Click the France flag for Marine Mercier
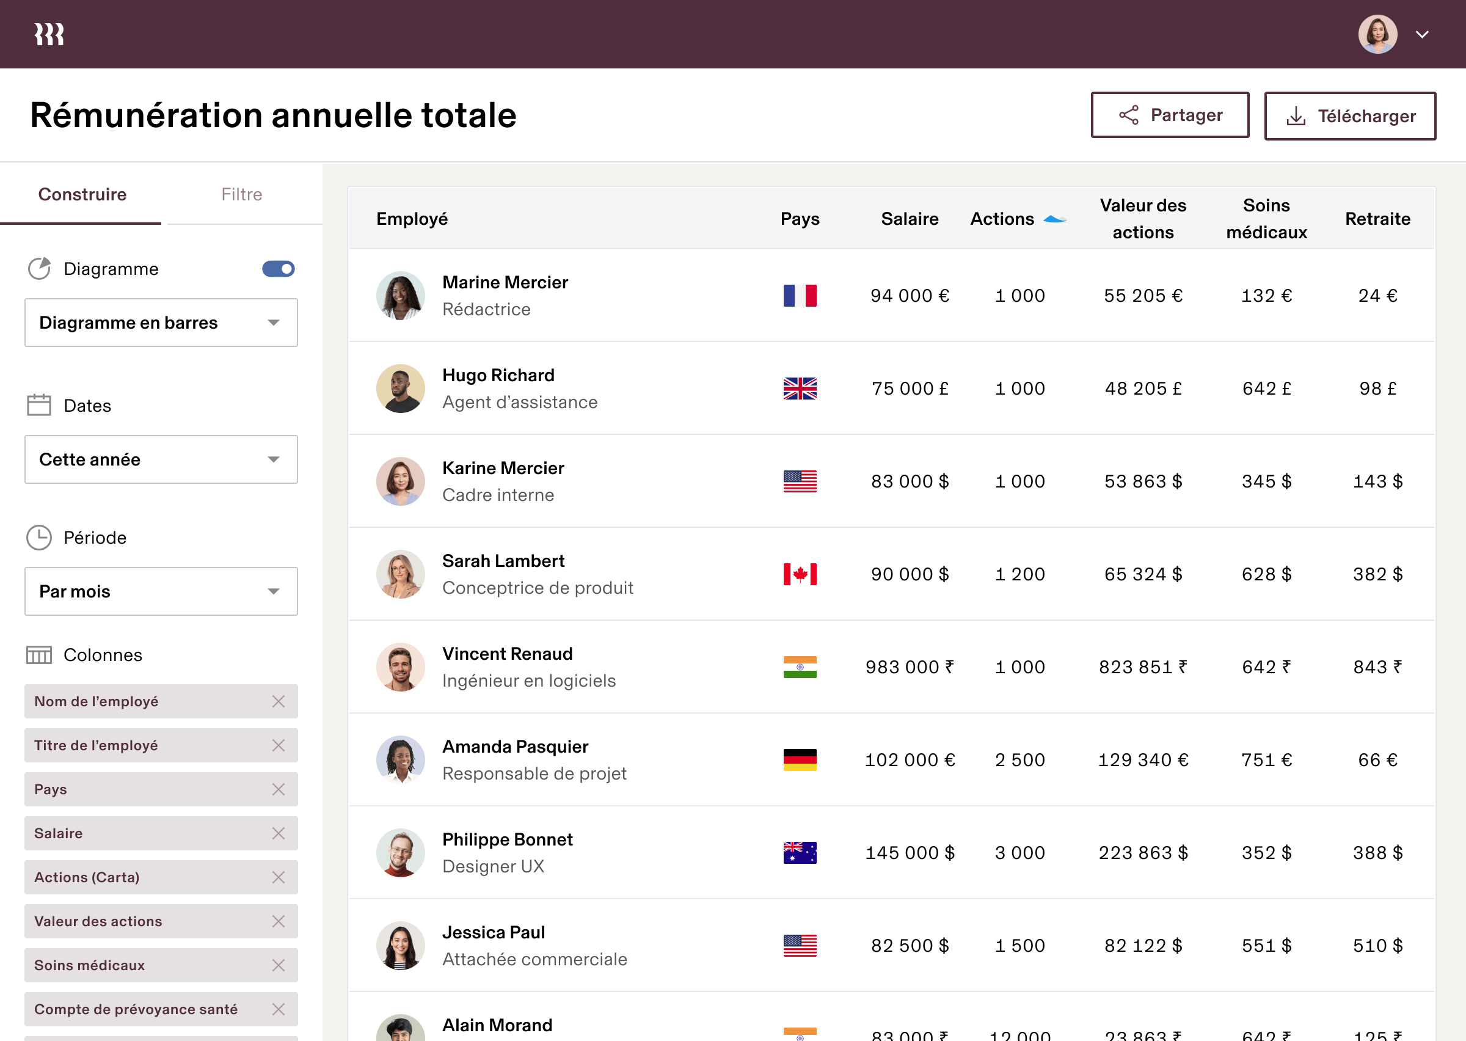 pos(800,296)
